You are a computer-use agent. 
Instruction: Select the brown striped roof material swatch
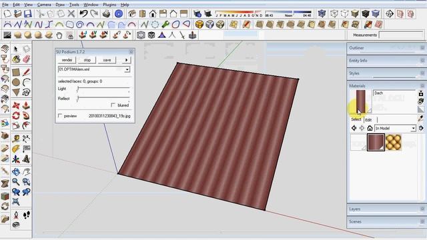[x=376, y=142]
